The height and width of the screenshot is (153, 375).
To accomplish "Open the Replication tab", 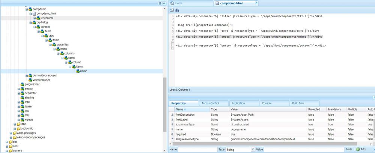I will click(238, 103).
